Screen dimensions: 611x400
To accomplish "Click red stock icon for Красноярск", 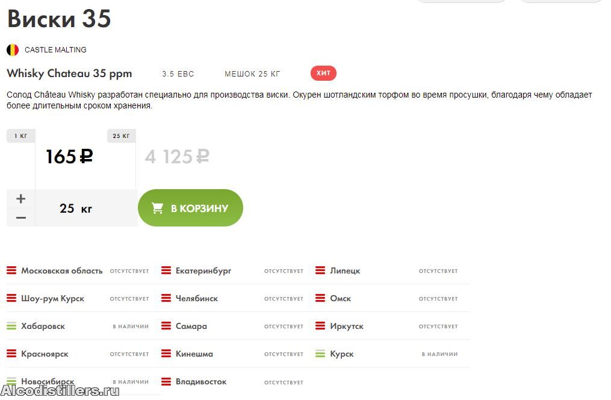I will [11, 353].
